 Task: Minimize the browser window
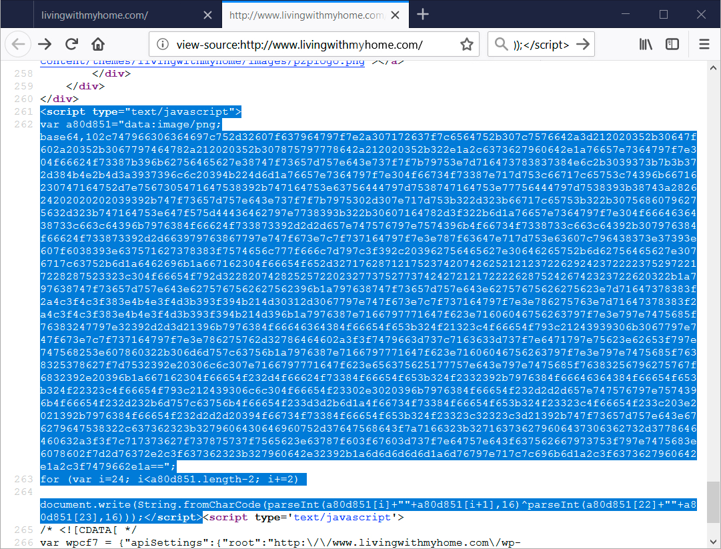(626, 14)
